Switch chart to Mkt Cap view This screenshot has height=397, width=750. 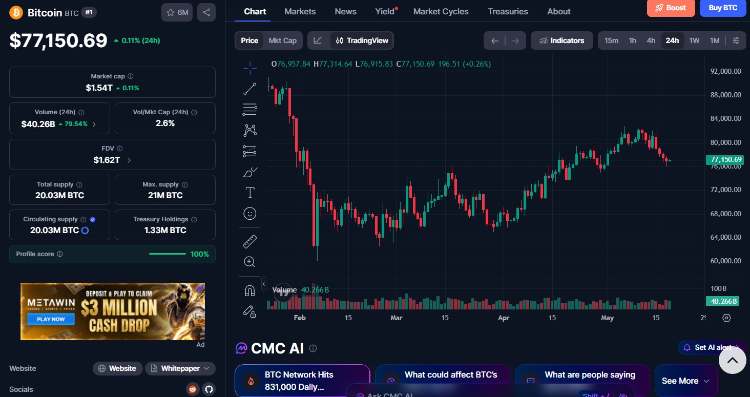pyautogui.click(x=282, y=40)
